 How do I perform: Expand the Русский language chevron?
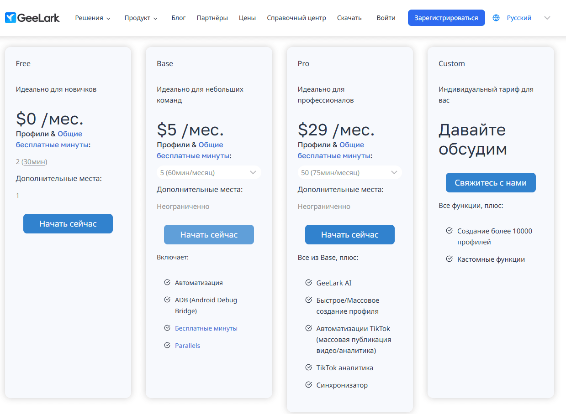(547, 18)
